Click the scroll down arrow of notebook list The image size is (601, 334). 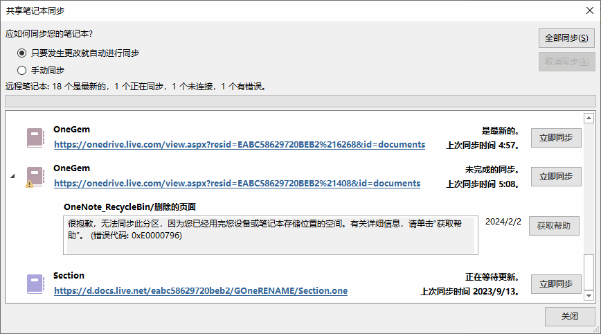(589, 296)
